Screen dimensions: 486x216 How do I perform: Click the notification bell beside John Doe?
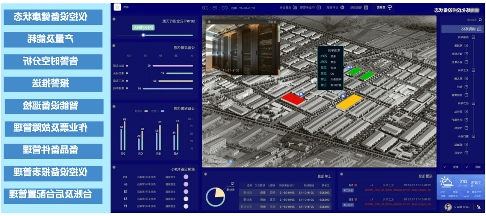coord(479,207)
